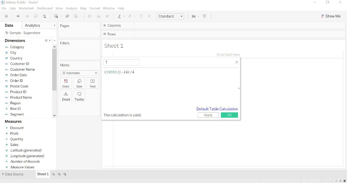Click the Sort ascending toolbar icon
347x183 pixels.
pos(99,16)
